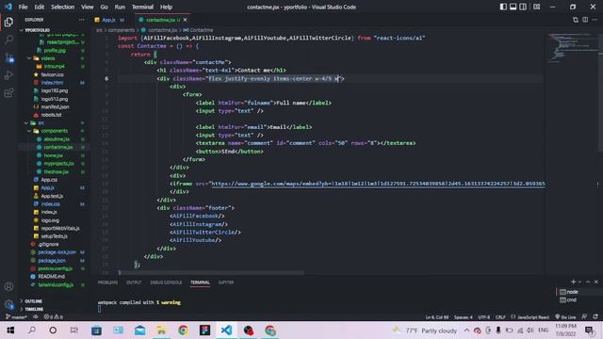Switch to the Jupyter panel tab
Image resolution: width=603 pixels, height=339 pixels.
[226, 282]
